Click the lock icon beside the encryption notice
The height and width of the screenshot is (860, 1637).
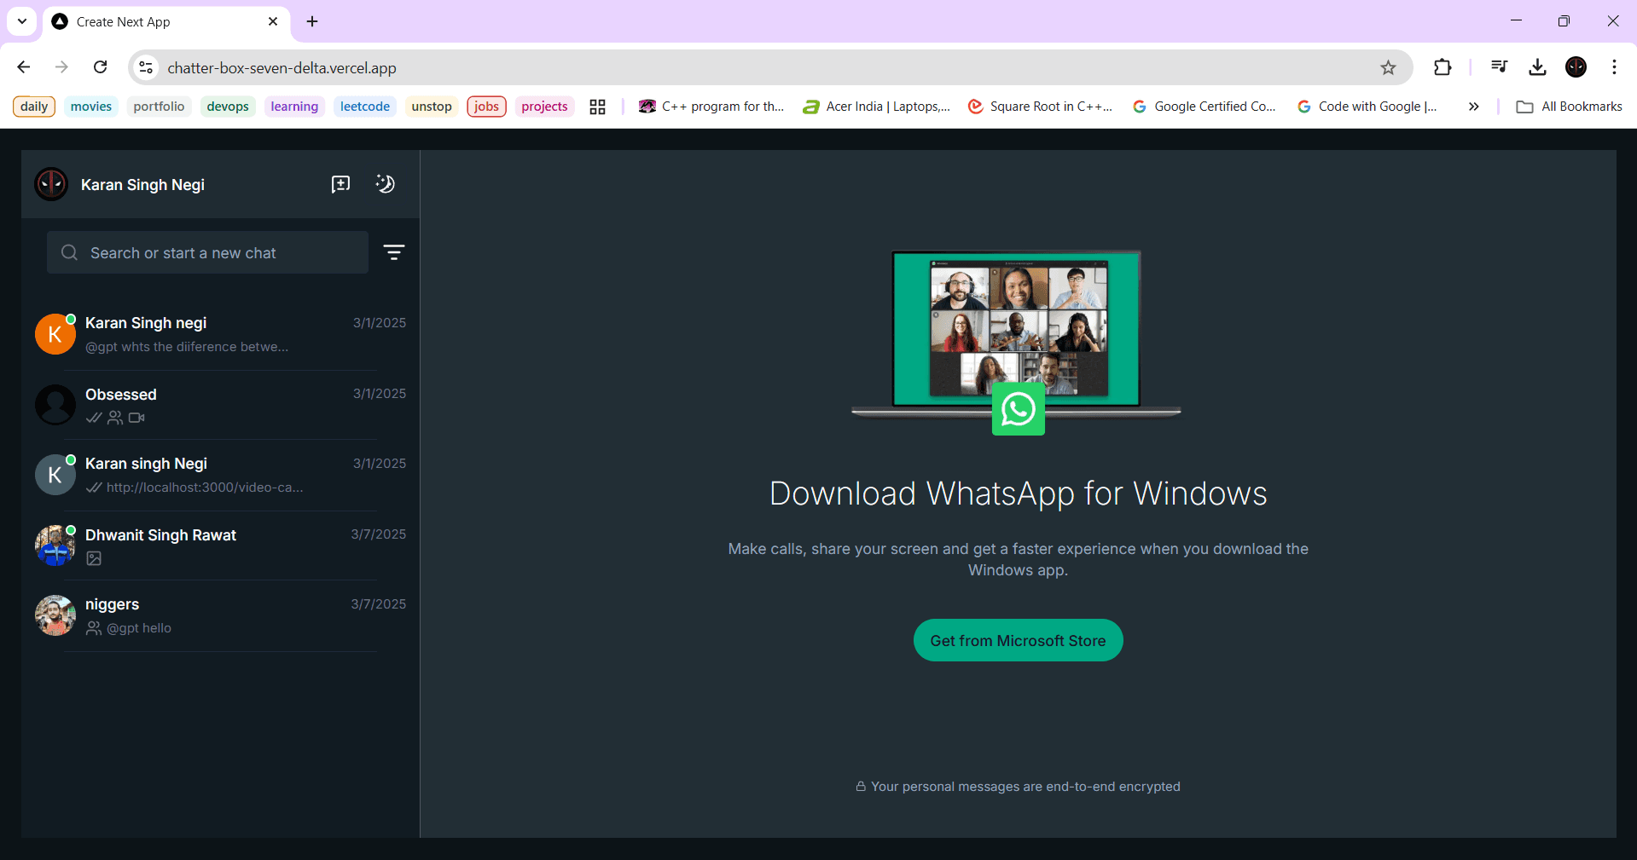(x=861, y=787)
